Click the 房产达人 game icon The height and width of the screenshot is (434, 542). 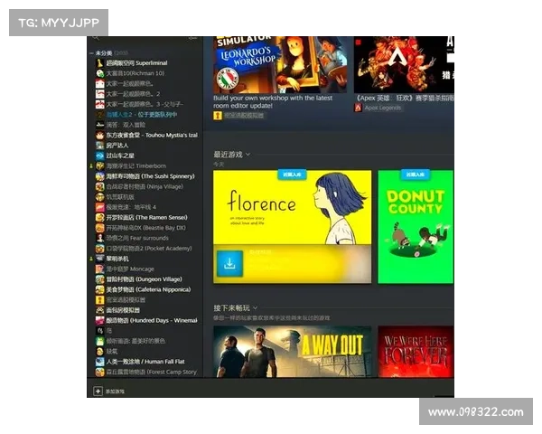[100, 146]
